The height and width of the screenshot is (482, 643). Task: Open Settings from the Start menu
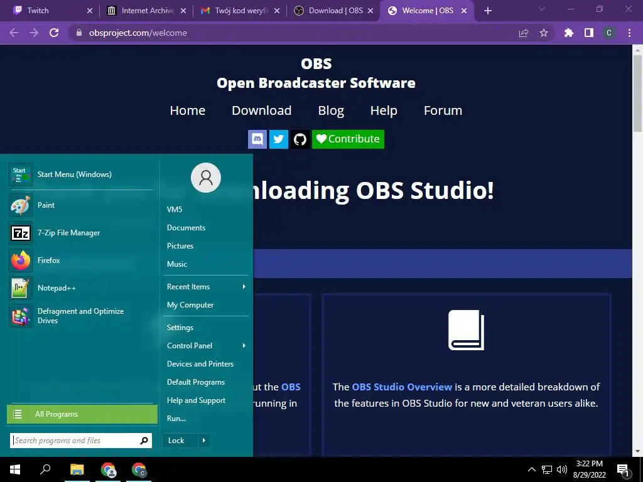pyautogui.click(x=180, y=328)
